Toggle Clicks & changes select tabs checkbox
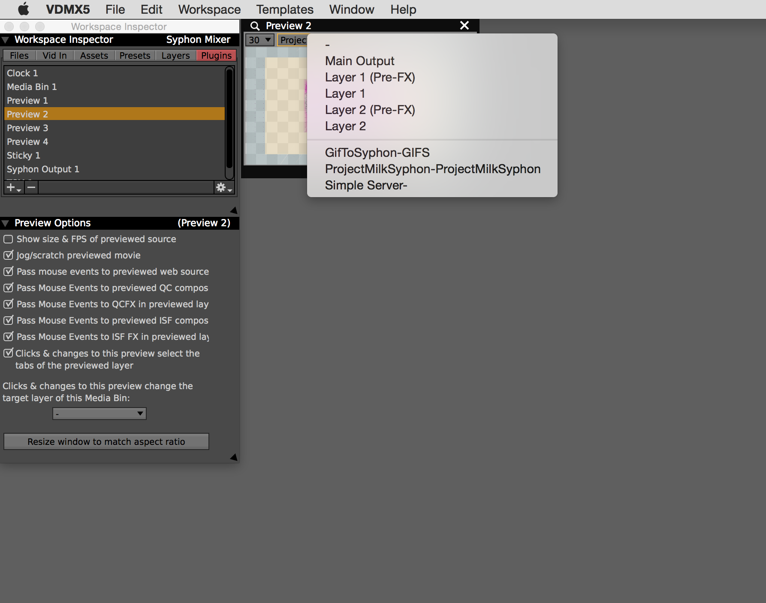766x603 pixels. pyautogui.click(x=8, y=353)
